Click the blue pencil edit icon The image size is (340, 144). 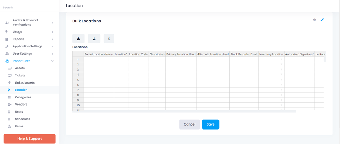pos(322,20)
